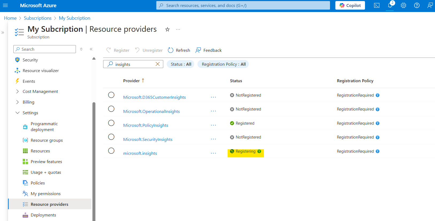Click the policy info icon for Microsoft.PolicyInsights
435x221 pixels.
tap(378, 123)
